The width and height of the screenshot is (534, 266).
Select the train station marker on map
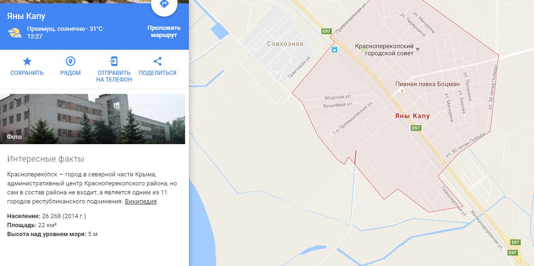[334, 50]
